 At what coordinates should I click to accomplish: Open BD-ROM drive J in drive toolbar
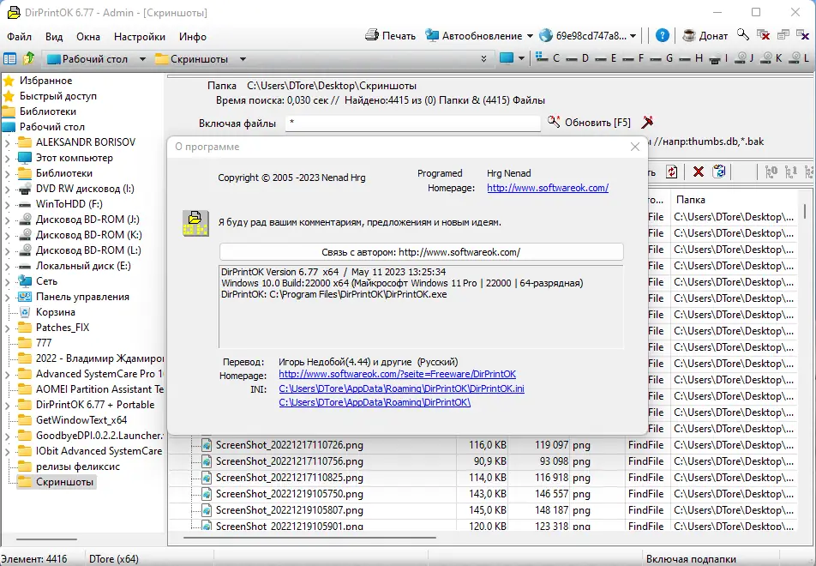click(x=744, y=58)
